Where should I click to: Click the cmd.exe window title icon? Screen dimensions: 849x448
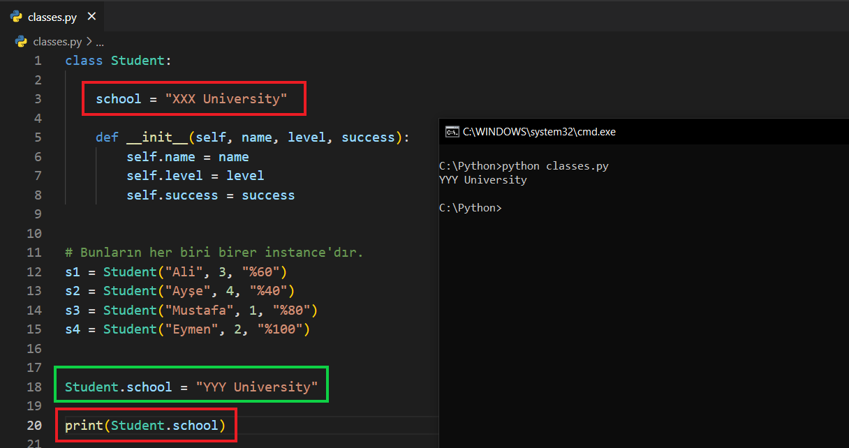point(452,132)
